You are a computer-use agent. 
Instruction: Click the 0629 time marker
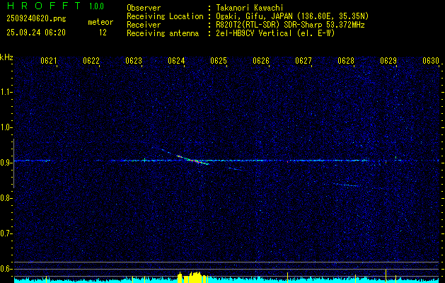[x=388, y=61]
